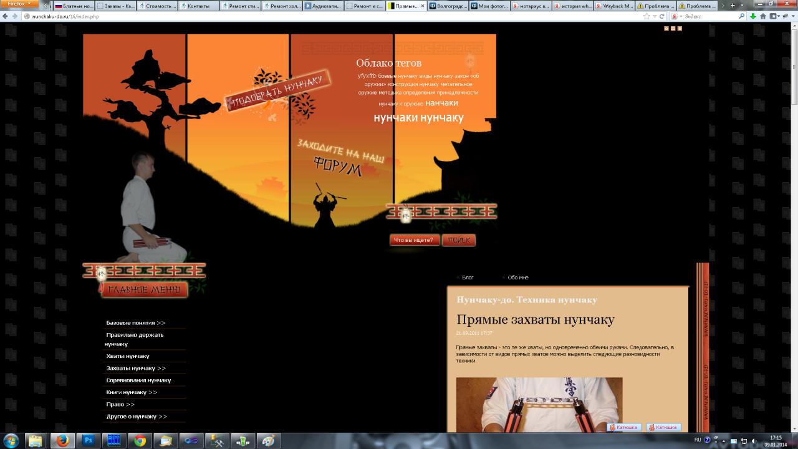Open Google Chrome from the taskbar
798x449 pixels.
point(140,440)
